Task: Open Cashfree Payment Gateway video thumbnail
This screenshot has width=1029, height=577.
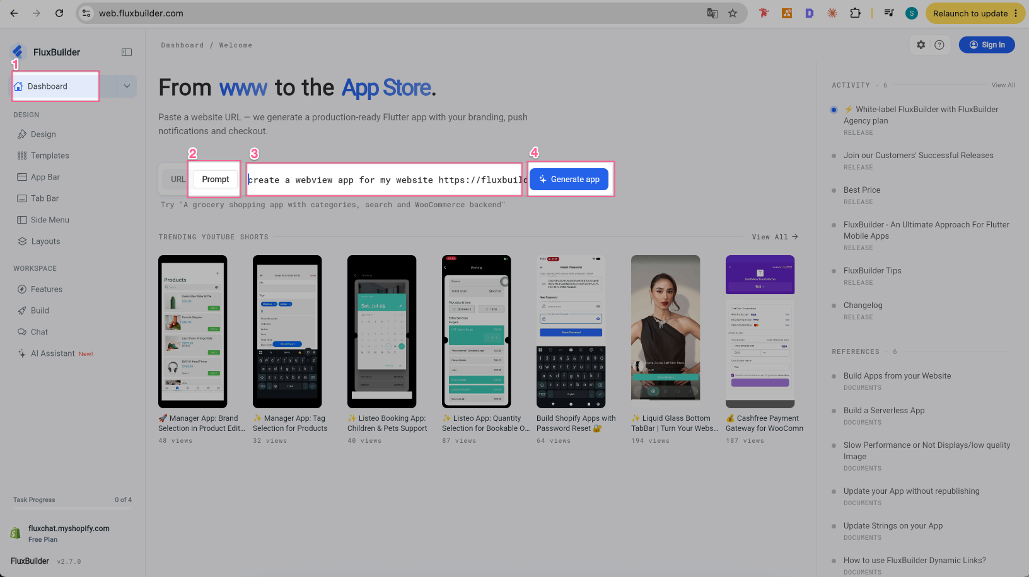Action: (x=760, y=331)
